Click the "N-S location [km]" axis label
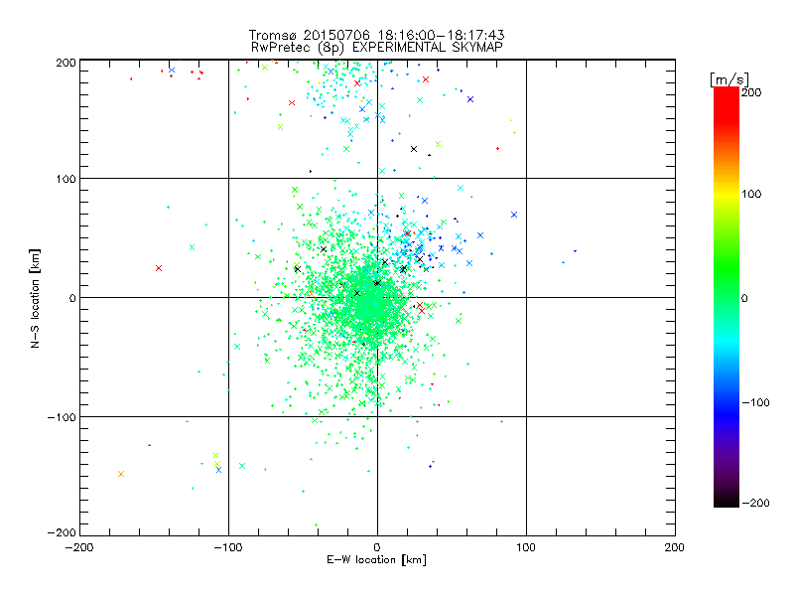 pyautogui.click(x=35, y=299)
